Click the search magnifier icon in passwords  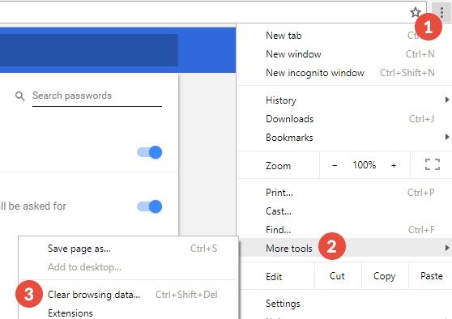[x=19, y=96]
